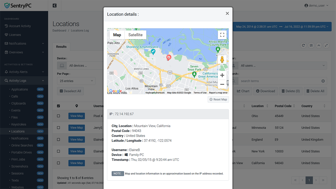Open map Terms of Use link
The width and height of the screenshot is (336, 189).
(x=200, y=93)
